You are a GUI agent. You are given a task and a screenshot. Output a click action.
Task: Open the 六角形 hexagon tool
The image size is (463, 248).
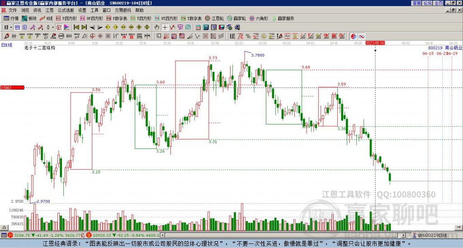pos(259,18)
